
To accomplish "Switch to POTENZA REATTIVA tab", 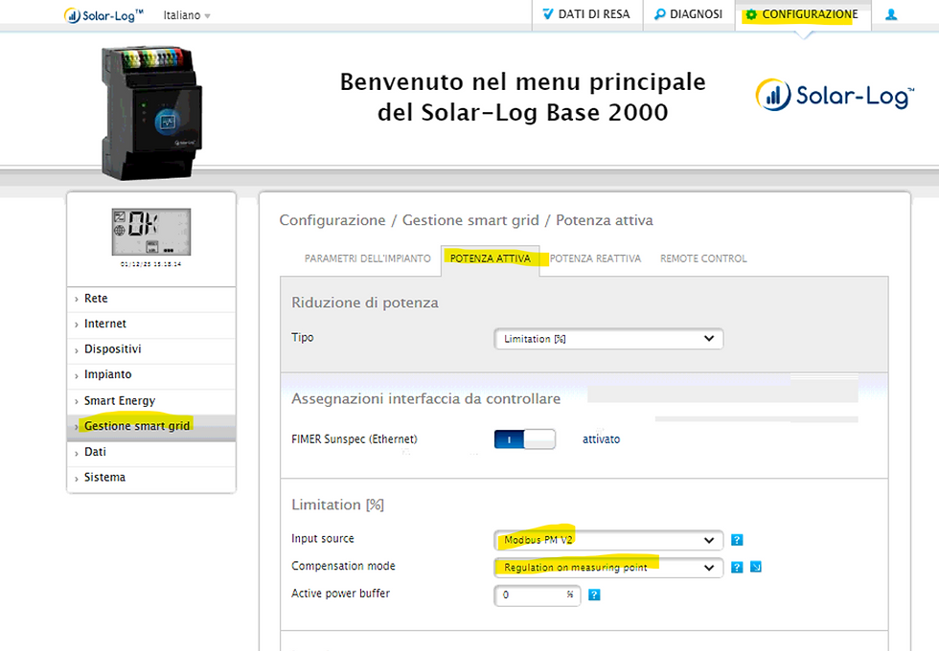I will coord(595,258).
